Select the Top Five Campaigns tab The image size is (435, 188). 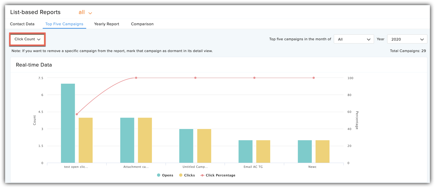point(64,24)
